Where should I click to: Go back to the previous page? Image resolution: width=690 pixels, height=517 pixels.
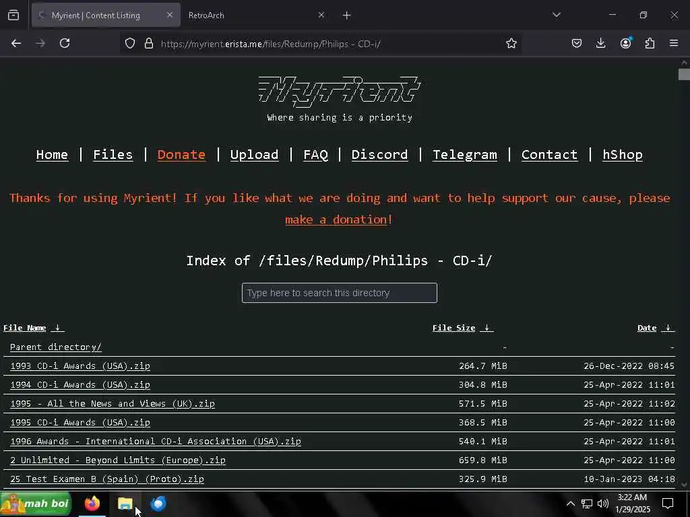click(16, 43)
